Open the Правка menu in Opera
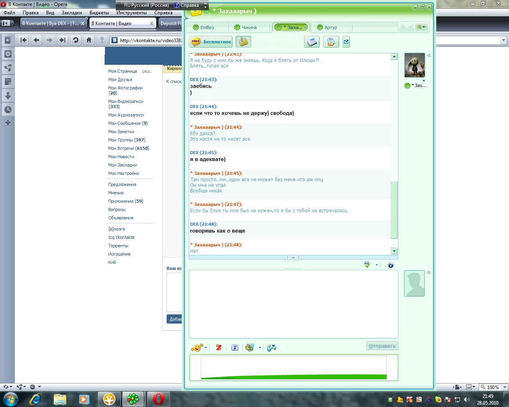 pyautogui.click(x=31, y=13)
